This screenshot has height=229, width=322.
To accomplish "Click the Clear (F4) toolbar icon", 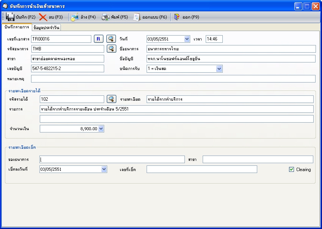I will (x=75, y=17).
